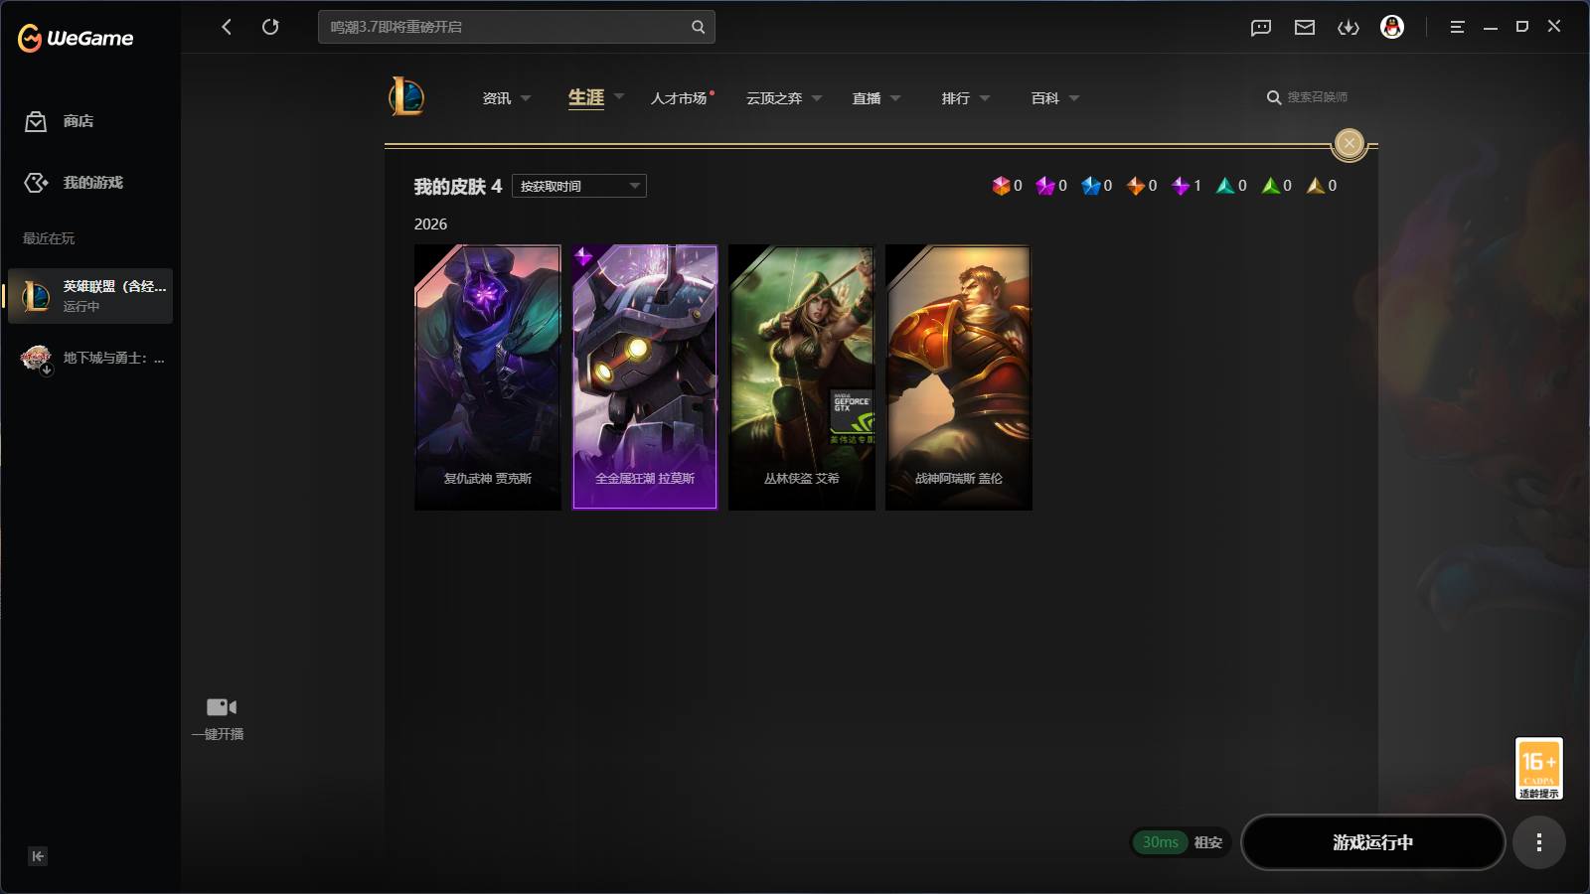The width and height of the screenshot is (1590, 894).
Task: Open 全金属狂潮 拉莫斯 skin card
Action: [x=645, y=377]
